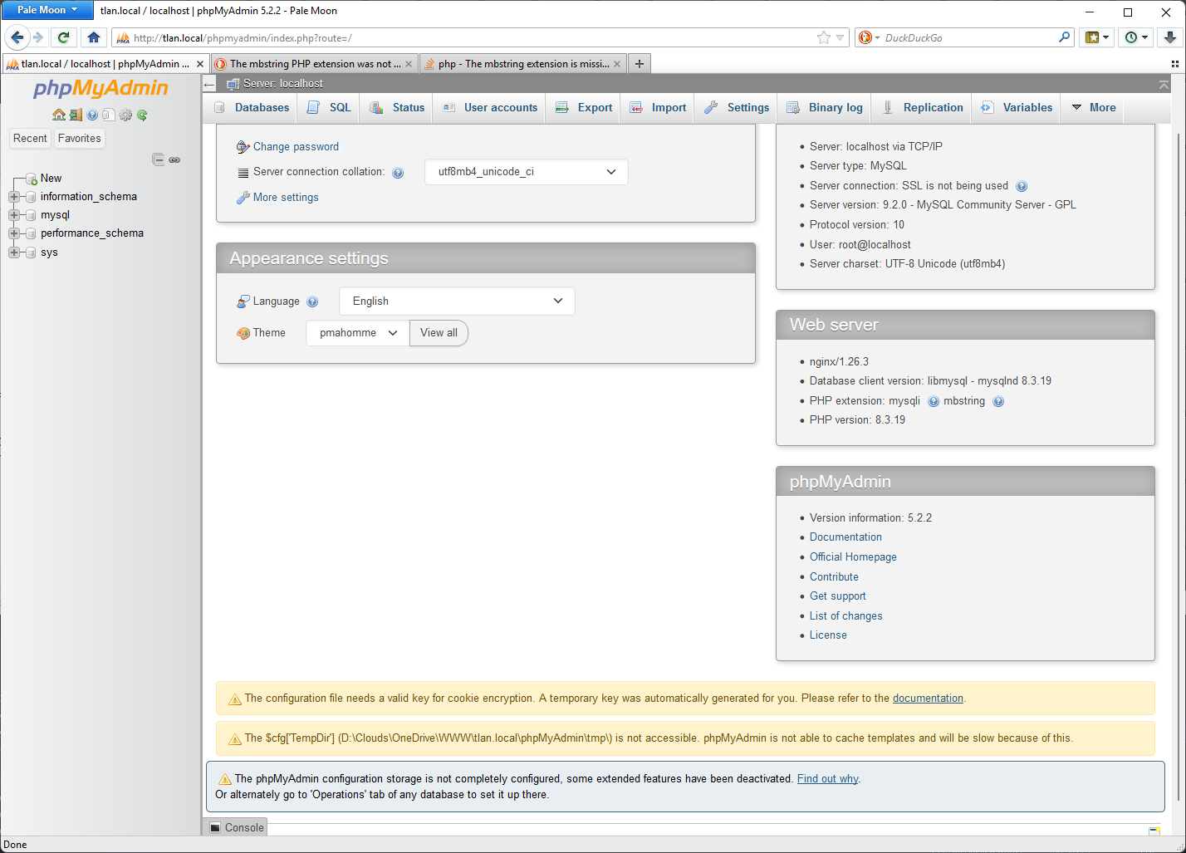Click the More settings link
The height and width of the screenshot is (853, 1186).
click(286, 198)
